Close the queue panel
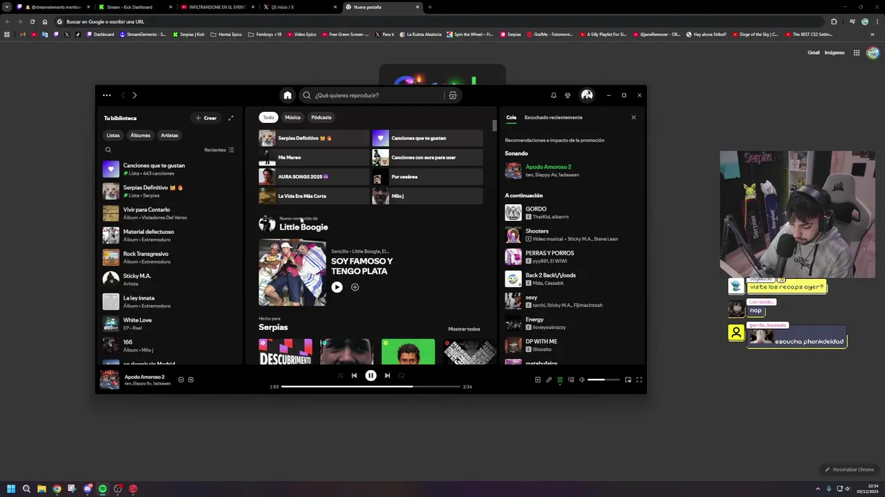 coord(633,117)
